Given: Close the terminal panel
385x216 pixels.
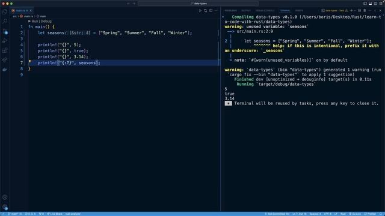Looking at the screenshot, I should [x=380, y=11].
